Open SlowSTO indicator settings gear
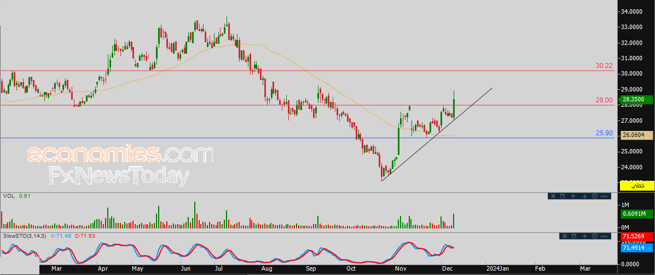This screenshot has height=275, width=655. click(x=594, y=237)
